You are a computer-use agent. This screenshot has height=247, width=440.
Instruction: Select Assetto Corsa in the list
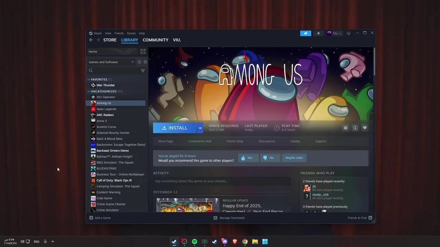click(116, 127)
